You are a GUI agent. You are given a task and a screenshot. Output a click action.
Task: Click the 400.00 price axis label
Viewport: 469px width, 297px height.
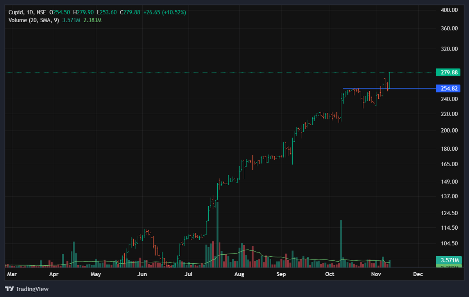(449, 10)
